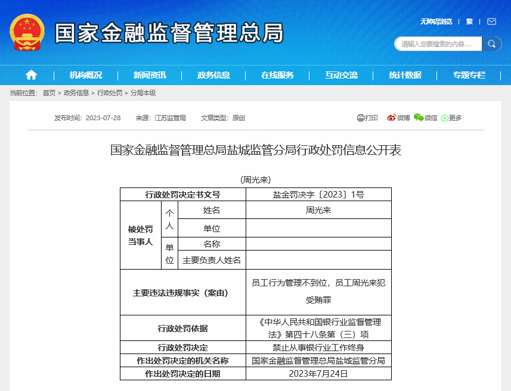The height and width of the screenshot is (391, 511).
Task: Open the mail envelope icon
Action: coord(491,21)
